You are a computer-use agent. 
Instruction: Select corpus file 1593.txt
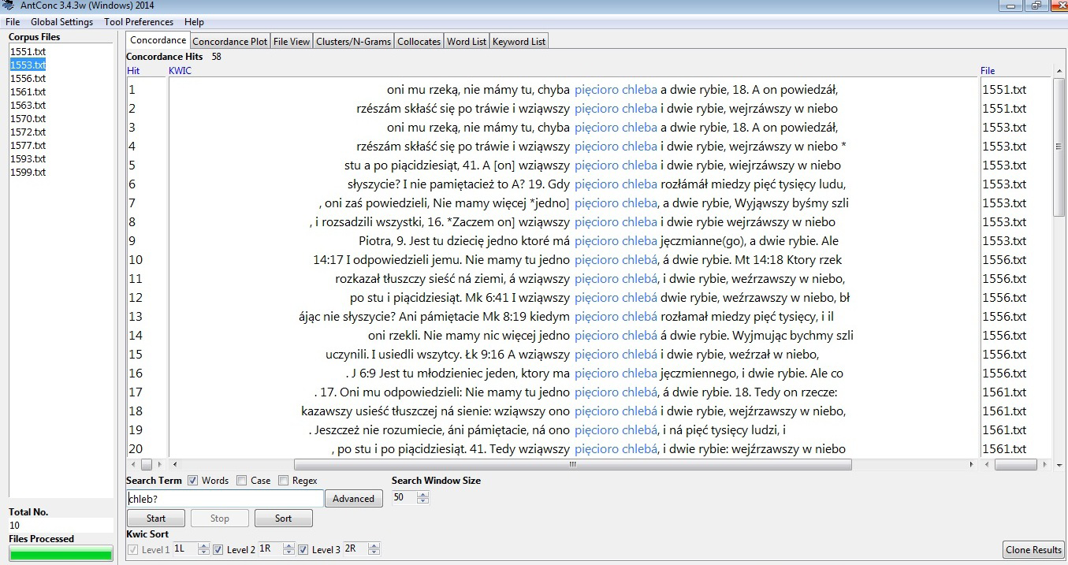(x=28, y=158)
